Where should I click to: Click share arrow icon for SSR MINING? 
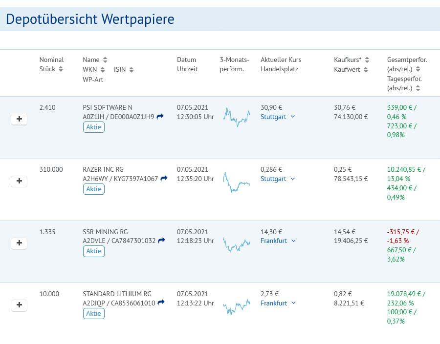(161, 241)
